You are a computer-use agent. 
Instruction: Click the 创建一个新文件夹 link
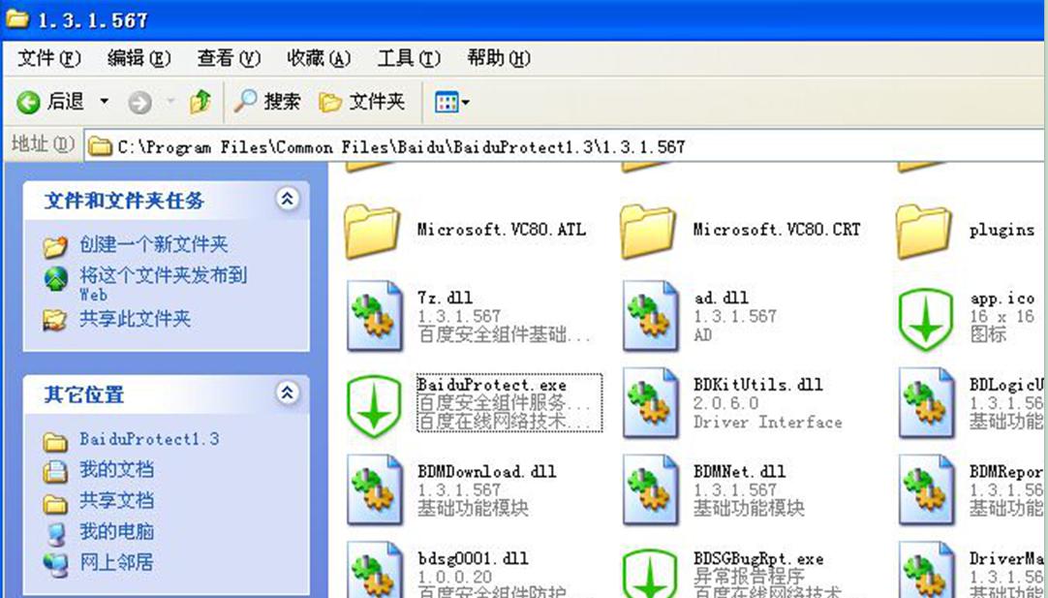point(153,245)
